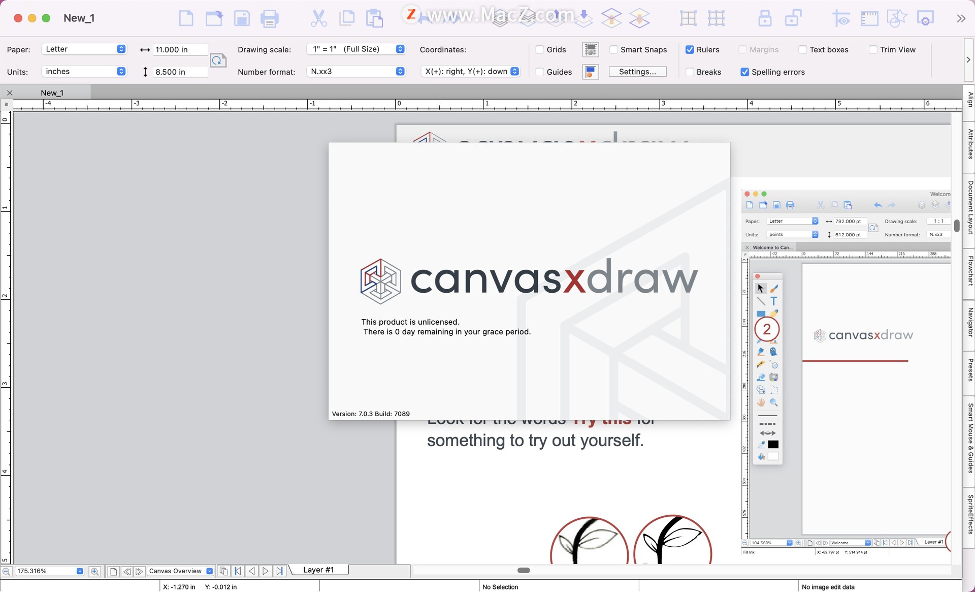The height and width of the screenshot is (592, 975).
Task: Click the Cut scissors icon
Action: pos(318,19)
